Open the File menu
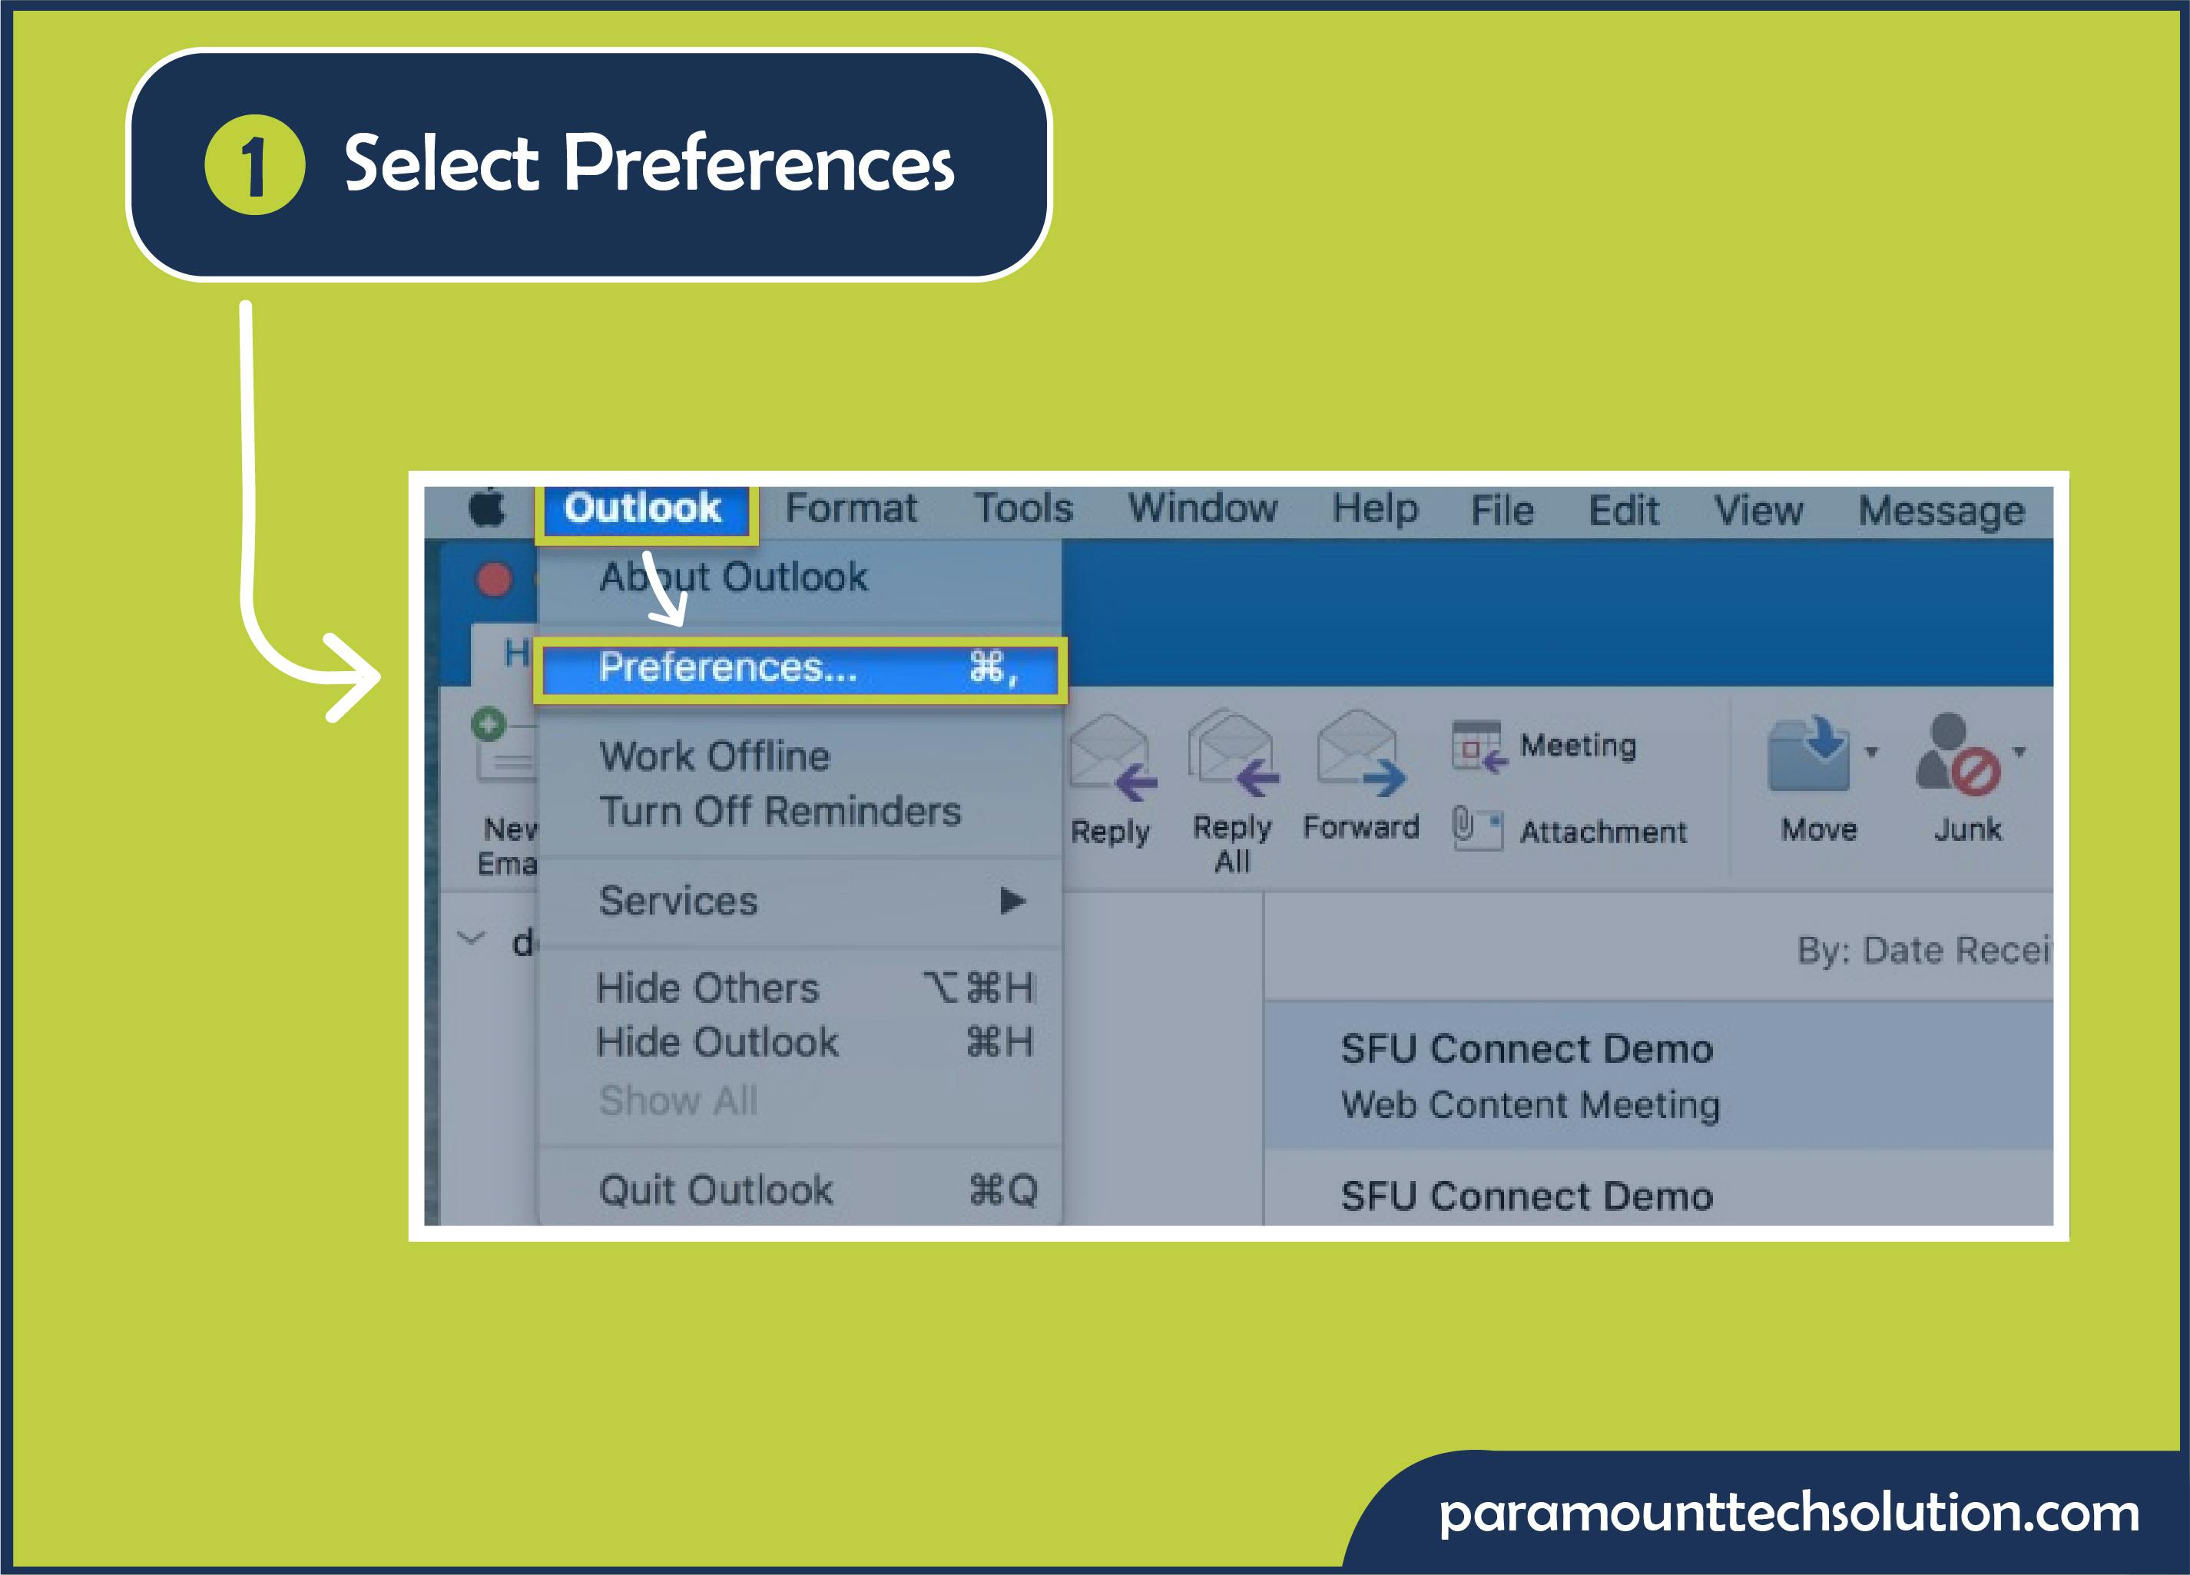This screenshot has height=1575, width=2190. click(1502, 511)
